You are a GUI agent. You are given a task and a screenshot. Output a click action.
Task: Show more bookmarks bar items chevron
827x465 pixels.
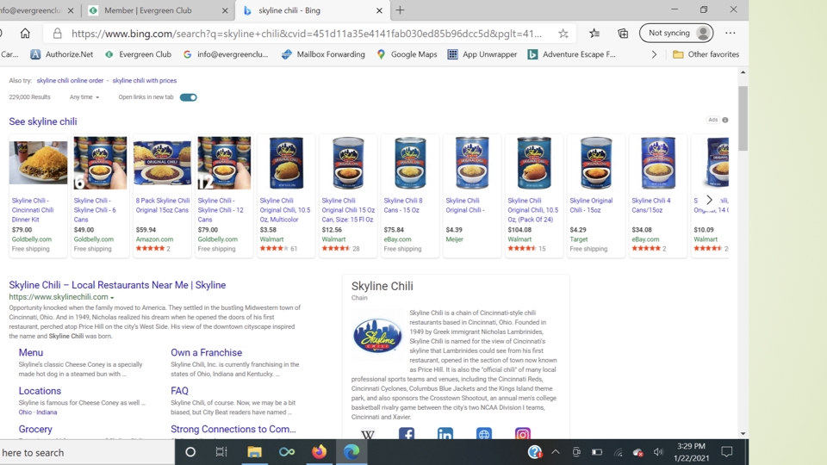click(x=654, y=54)
